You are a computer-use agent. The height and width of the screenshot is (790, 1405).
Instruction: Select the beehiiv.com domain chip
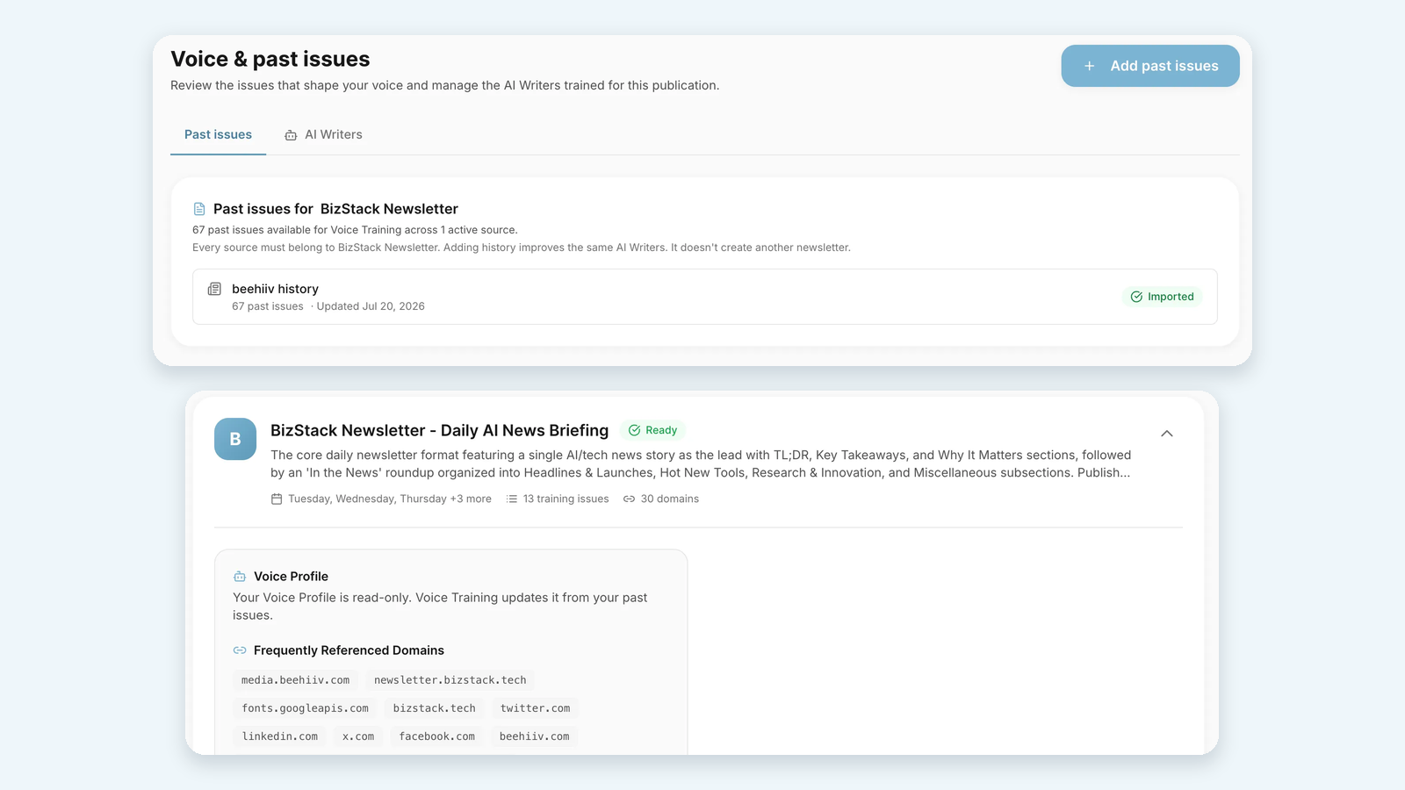(x=535, y=736)
